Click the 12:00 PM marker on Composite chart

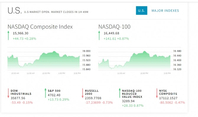click(46, 73)
